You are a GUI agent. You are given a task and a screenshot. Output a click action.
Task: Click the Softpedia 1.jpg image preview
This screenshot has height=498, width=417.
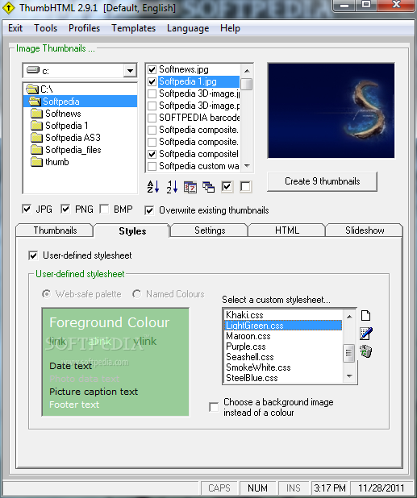click(x=332, y=110)
